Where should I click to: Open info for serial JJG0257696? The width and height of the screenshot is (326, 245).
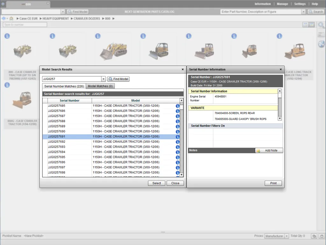(178, 162)
